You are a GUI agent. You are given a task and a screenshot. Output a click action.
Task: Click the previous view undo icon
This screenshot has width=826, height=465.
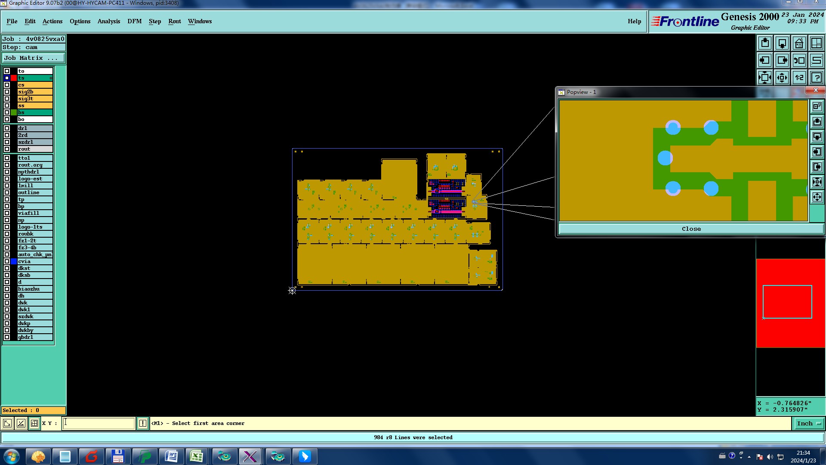(x=799, y=60)
